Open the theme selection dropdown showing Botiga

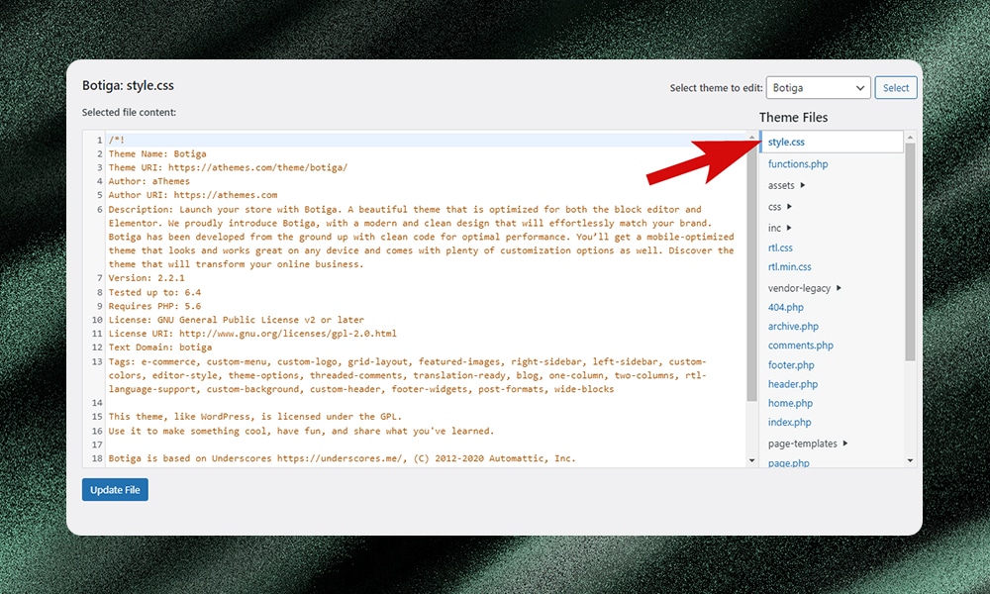pos(817,88)
